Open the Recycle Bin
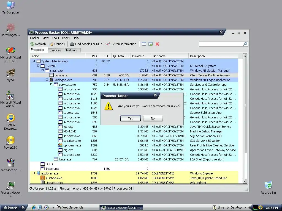The image size is (282, 211). [x=268, y=188]
